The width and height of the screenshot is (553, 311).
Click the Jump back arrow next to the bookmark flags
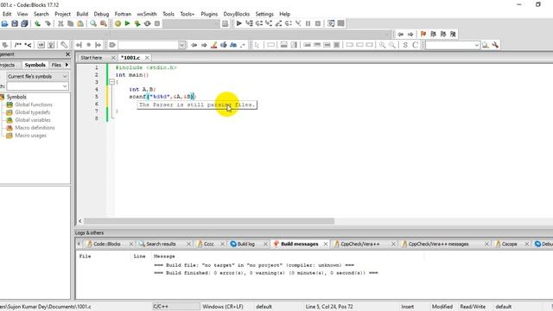401,35
